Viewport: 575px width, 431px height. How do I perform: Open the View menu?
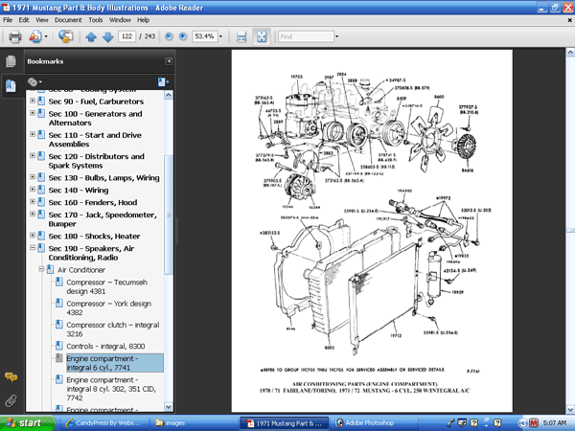42,20
